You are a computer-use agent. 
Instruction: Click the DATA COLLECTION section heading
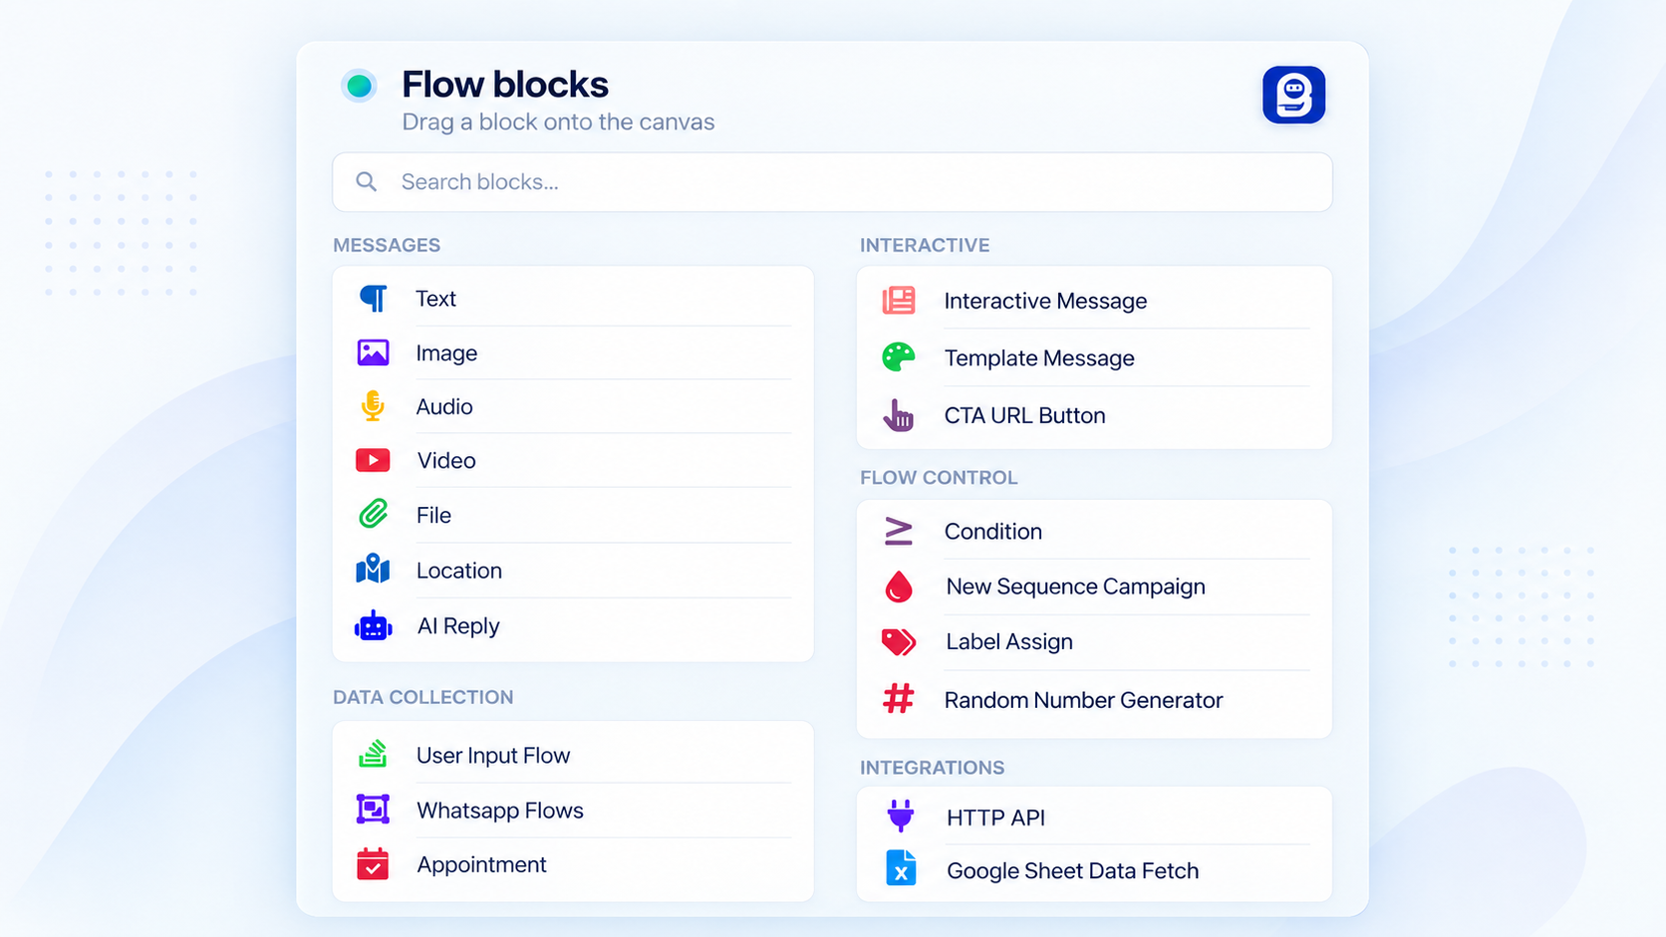423,697
